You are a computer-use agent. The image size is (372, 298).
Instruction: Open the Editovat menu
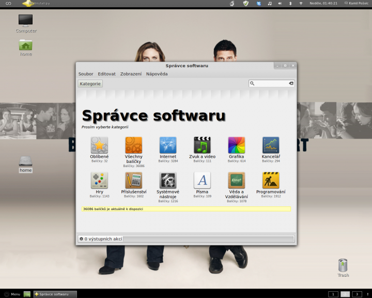coord(107,74)
